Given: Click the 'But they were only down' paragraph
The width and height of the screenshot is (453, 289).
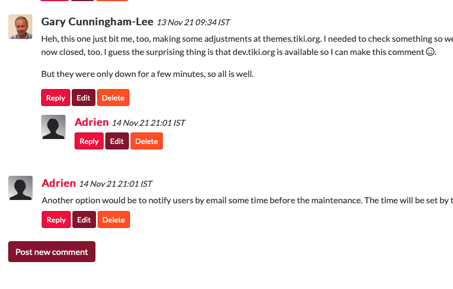Looking at the screenshot, I should click(148, 74).
